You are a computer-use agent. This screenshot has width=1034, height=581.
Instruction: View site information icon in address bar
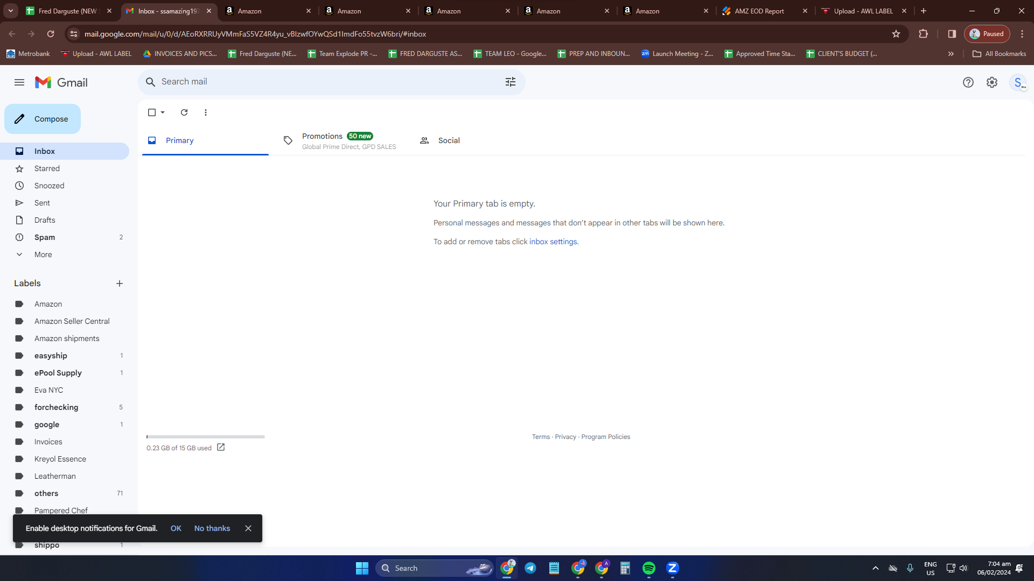[74, 34]
